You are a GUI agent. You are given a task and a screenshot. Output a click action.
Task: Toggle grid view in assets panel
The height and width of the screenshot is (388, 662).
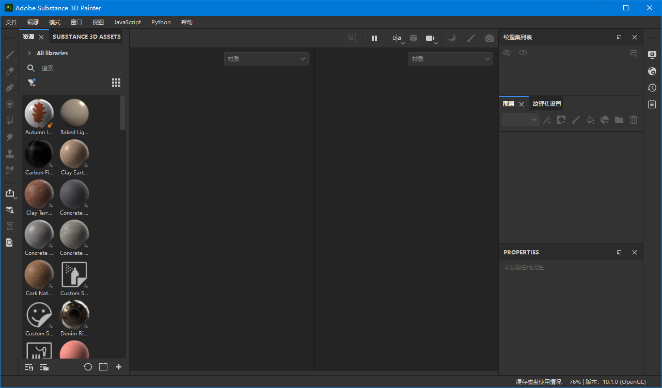click(x=116, y=83)
